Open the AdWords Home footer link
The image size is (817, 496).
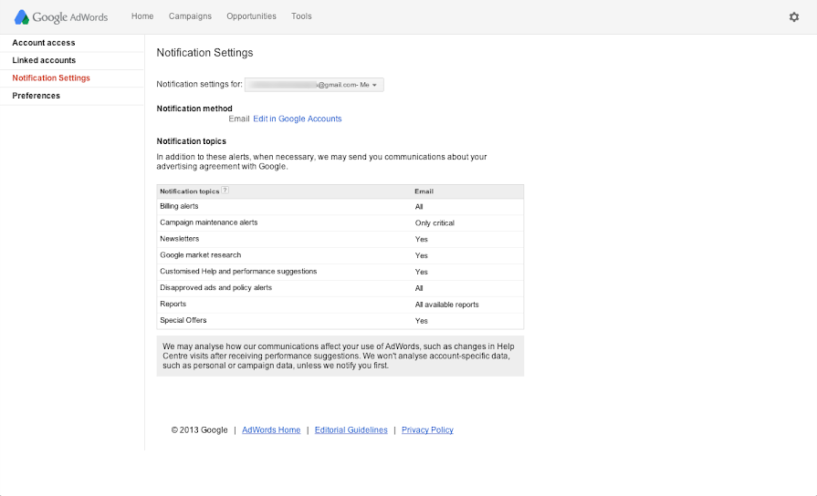(271, 430)
